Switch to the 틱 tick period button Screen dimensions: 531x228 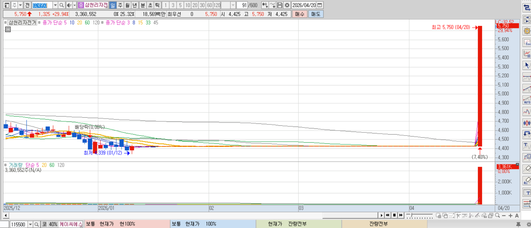(158, 5)
